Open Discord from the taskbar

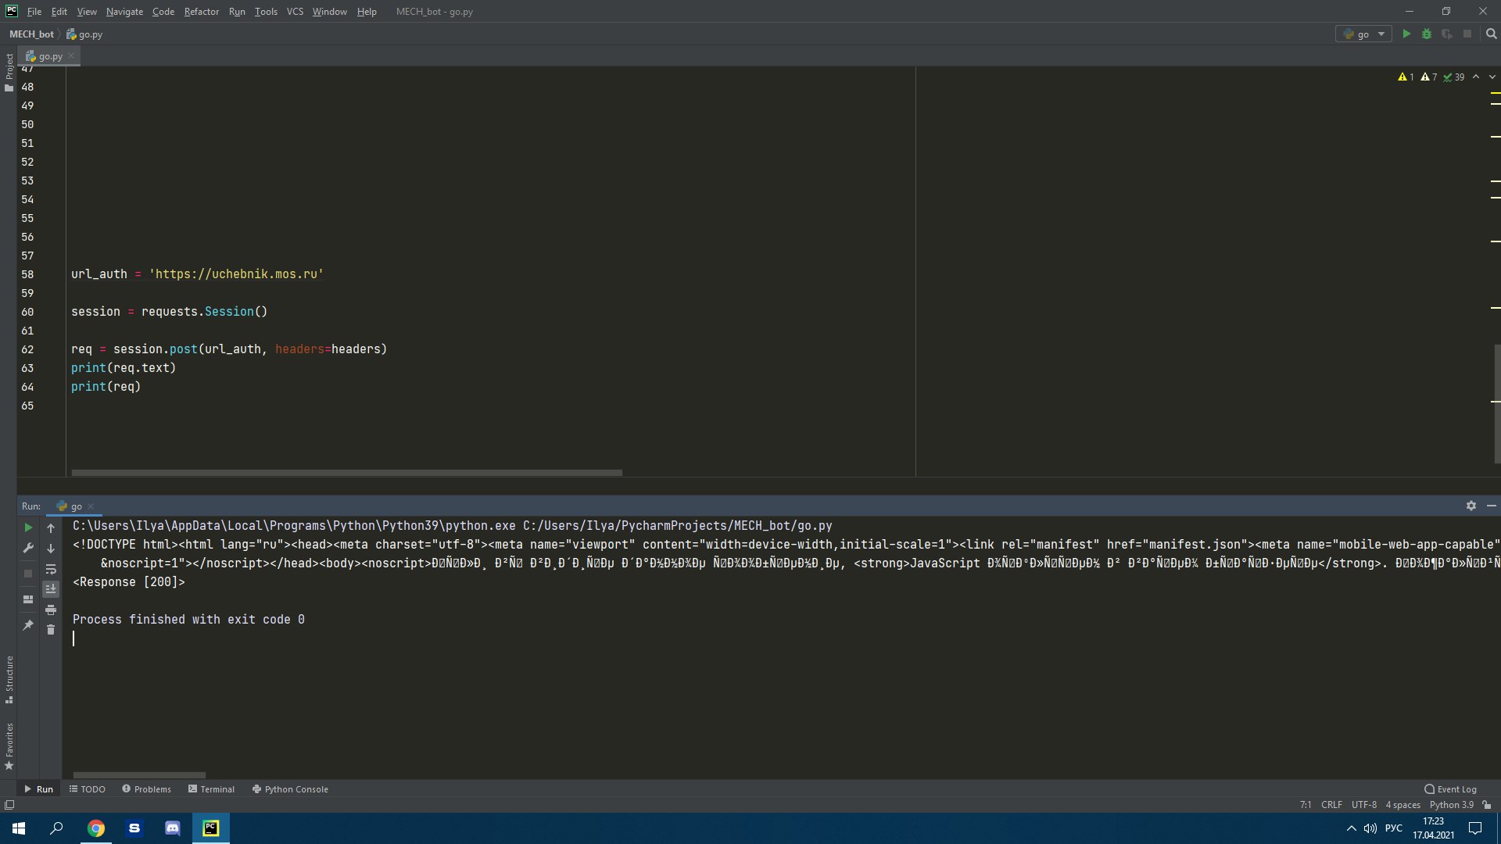(x=173, y=828)
